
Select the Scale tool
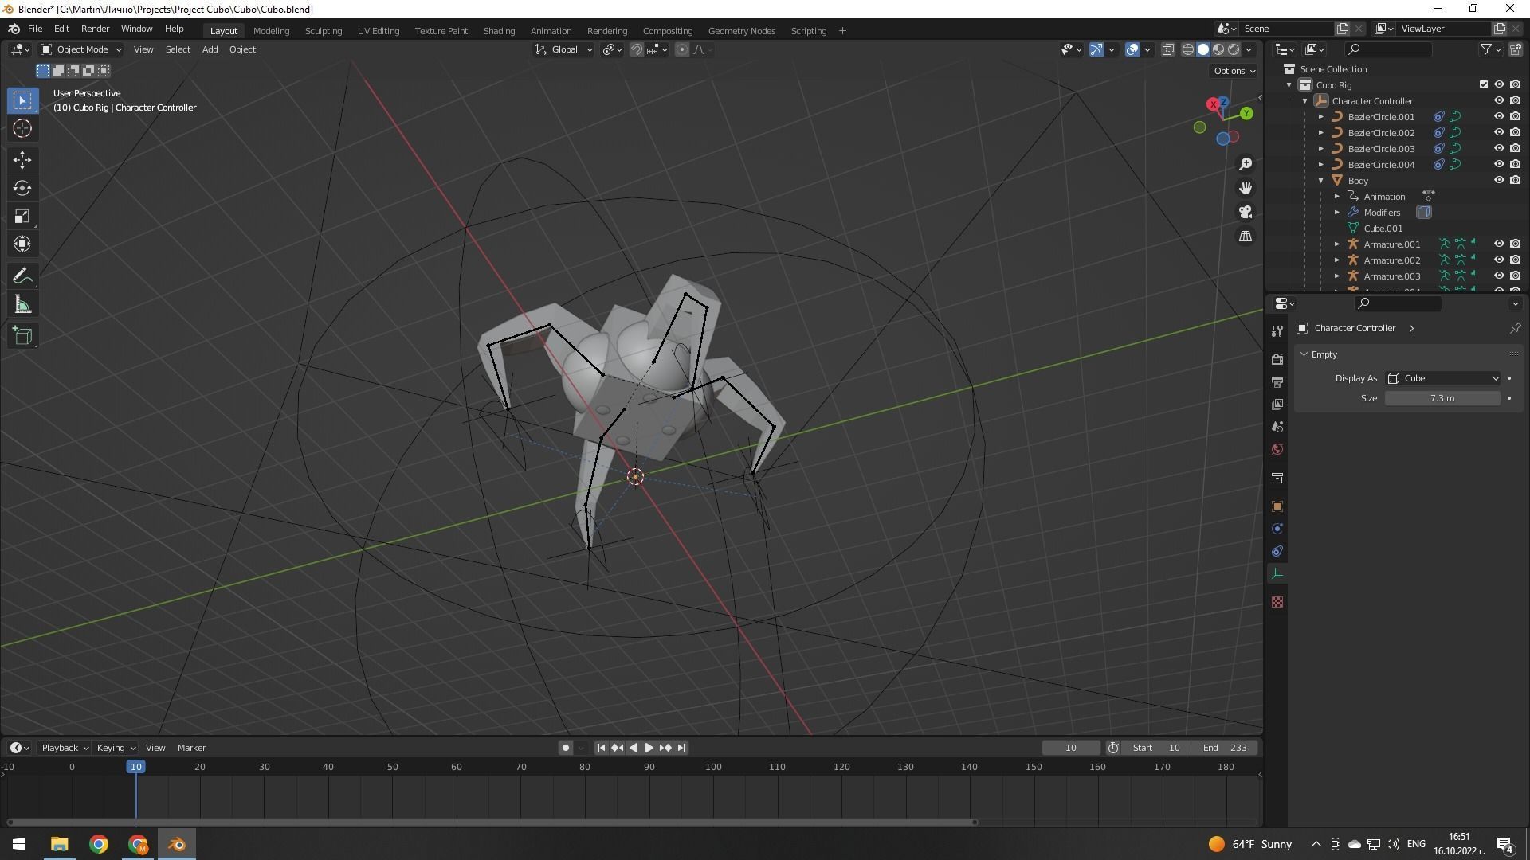point(22,216)
